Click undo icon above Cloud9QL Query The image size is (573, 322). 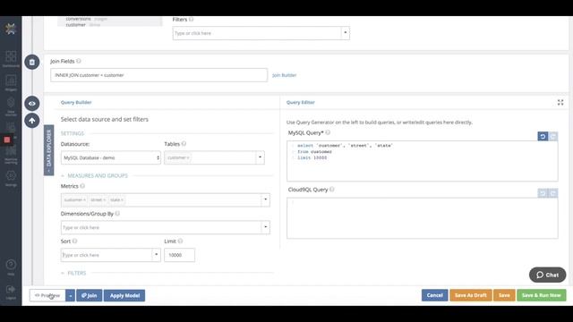(x=543, y=193)
